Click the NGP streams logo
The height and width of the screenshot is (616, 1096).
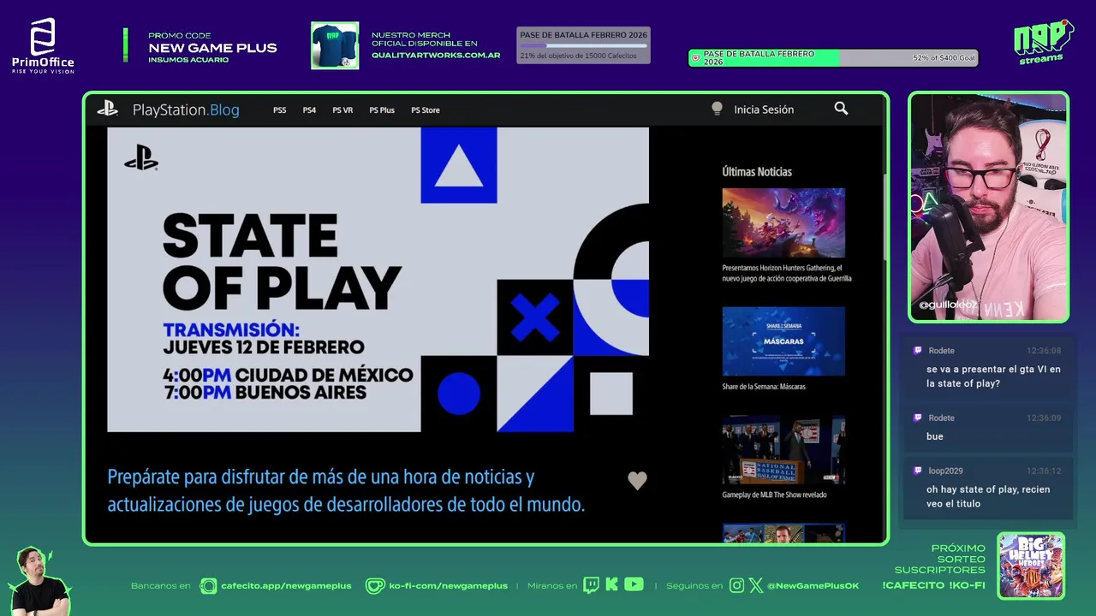(x=1043, y=42)
